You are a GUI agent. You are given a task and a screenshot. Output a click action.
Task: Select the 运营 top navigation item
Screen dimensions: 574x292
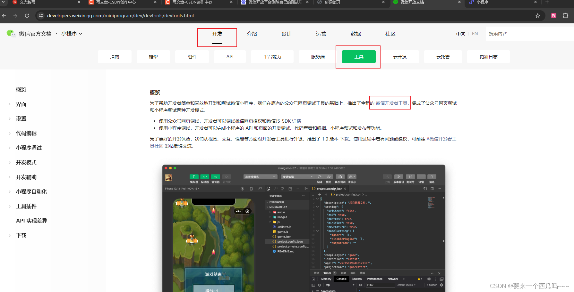(321, 34)
